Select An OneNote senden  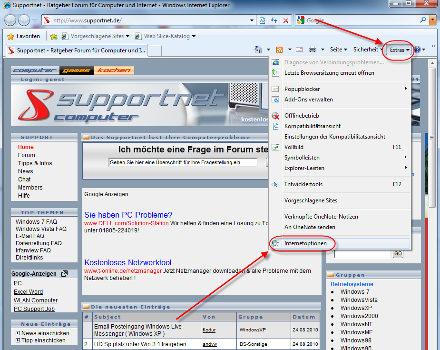tap(340, 227)
